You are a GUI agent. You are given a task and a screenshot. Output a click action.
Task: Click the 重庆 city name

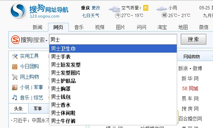click(x=86, y=8)
